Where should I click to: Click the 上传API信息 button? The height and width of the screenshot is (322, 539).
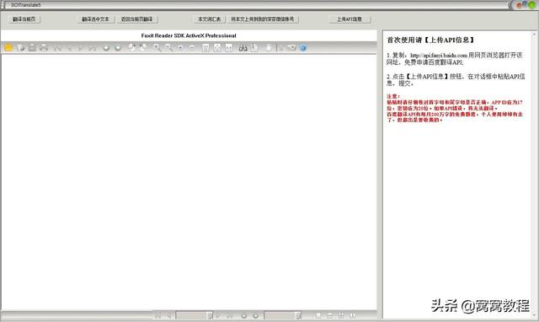(350, 19)
